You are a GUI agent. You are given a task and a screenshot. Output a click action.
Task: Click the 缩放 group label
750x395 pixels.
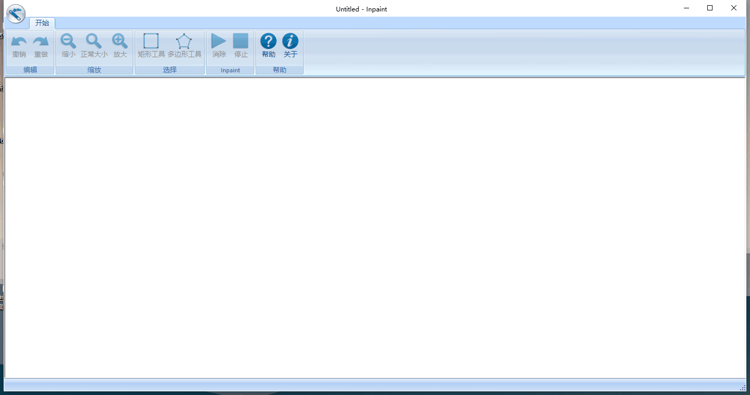point(94,70)
